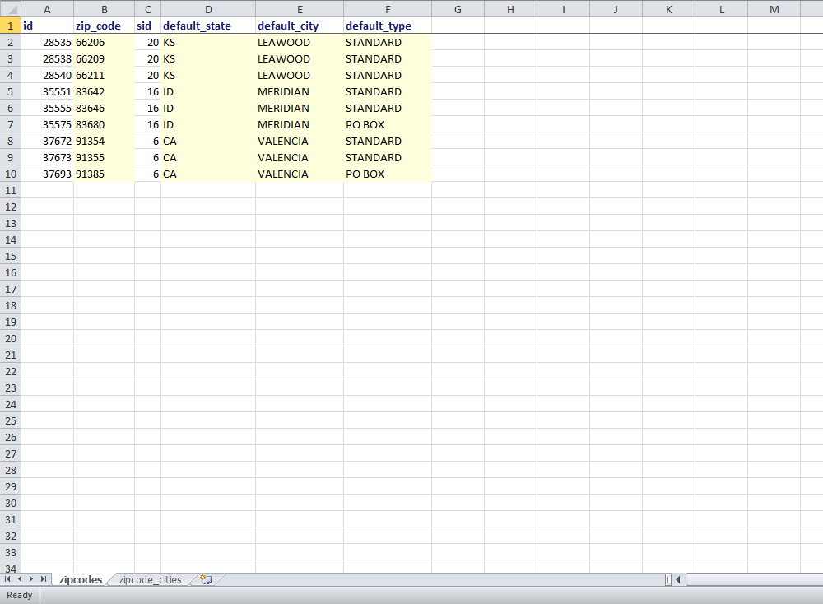
Task: Select column F header
Action: click(387, 9)
